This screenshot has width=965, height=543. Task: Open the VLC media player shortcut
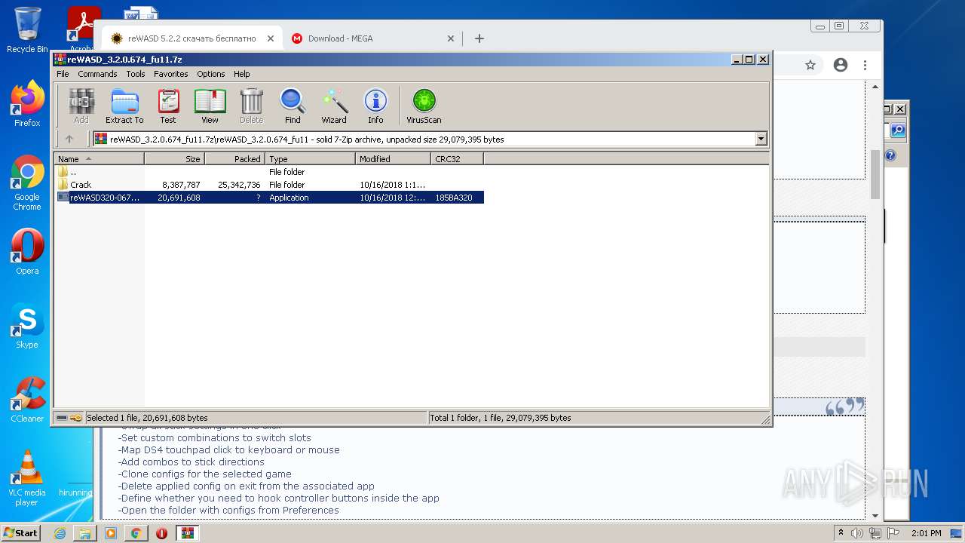27,478
